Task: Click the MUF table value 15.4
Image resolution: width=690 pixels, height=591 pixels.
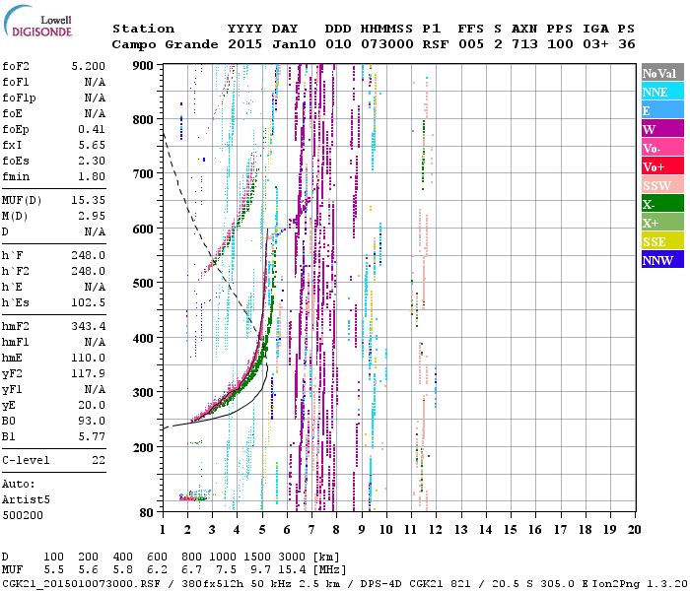Action: click(x=294, y=570)
